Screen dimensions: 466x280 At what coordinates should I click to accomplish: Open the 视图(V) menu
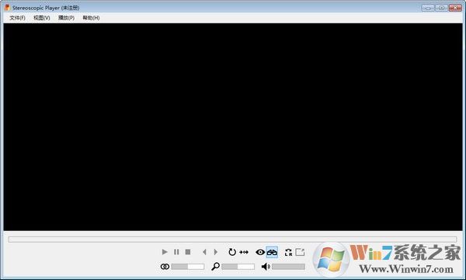click(42, 18)
